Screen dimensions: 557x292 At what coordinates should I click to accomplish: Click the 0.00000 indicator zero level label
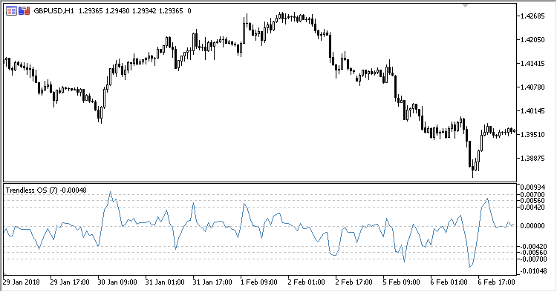pyautogui.click(x=532, y=226)
